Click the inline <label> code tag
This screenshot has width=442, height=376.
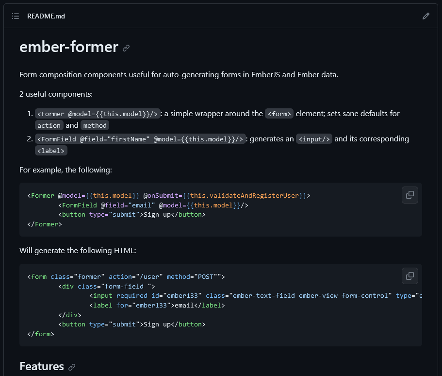[x=51, y=151]
